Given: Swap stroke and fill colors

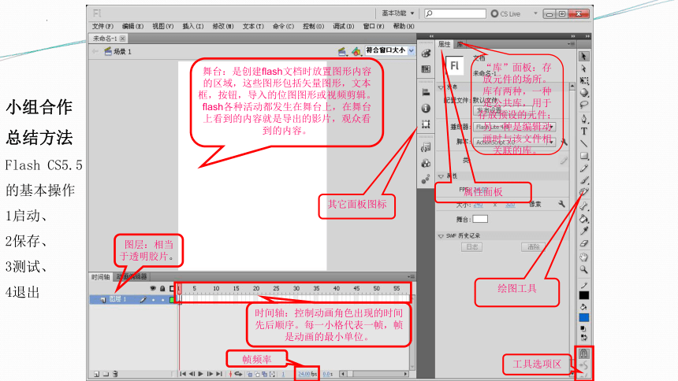Looking at the screenshot, I should 583,338.
